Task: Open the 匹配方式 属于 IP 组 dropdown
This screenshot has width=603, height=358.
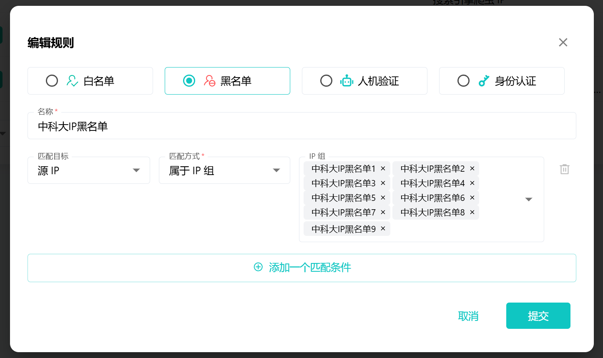Action: [224, 170]
